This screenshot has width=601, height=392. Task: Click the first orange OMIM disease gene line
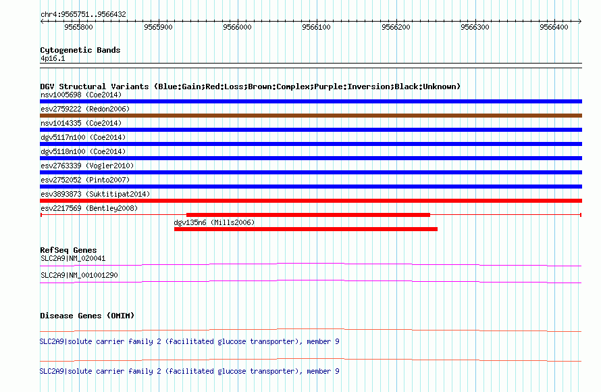pyautogui.click(x=311, y=330)
